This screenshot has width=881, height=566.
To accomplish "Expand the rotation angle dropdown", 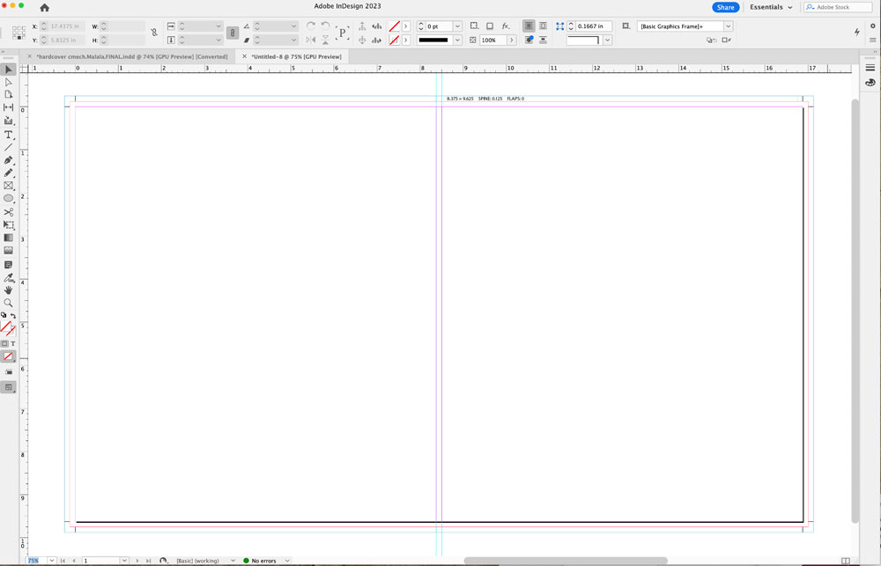I will (x=293, y=26).
